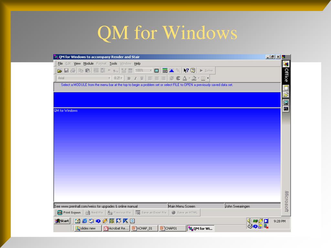
Task: Switch to CHAP01 taskbar item
Action: pos(173,228)
